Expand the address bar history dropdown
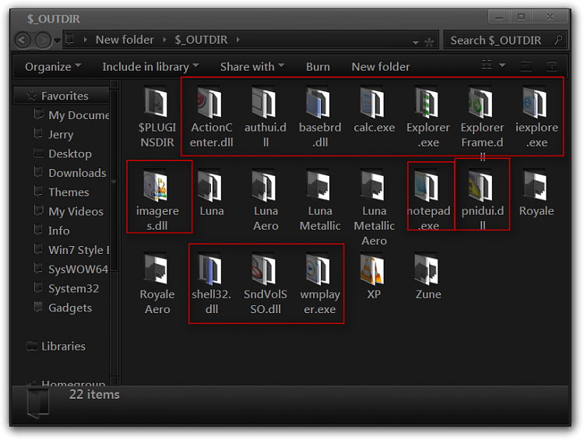Screen dimensions: 584x440 [x=415, y=43]
